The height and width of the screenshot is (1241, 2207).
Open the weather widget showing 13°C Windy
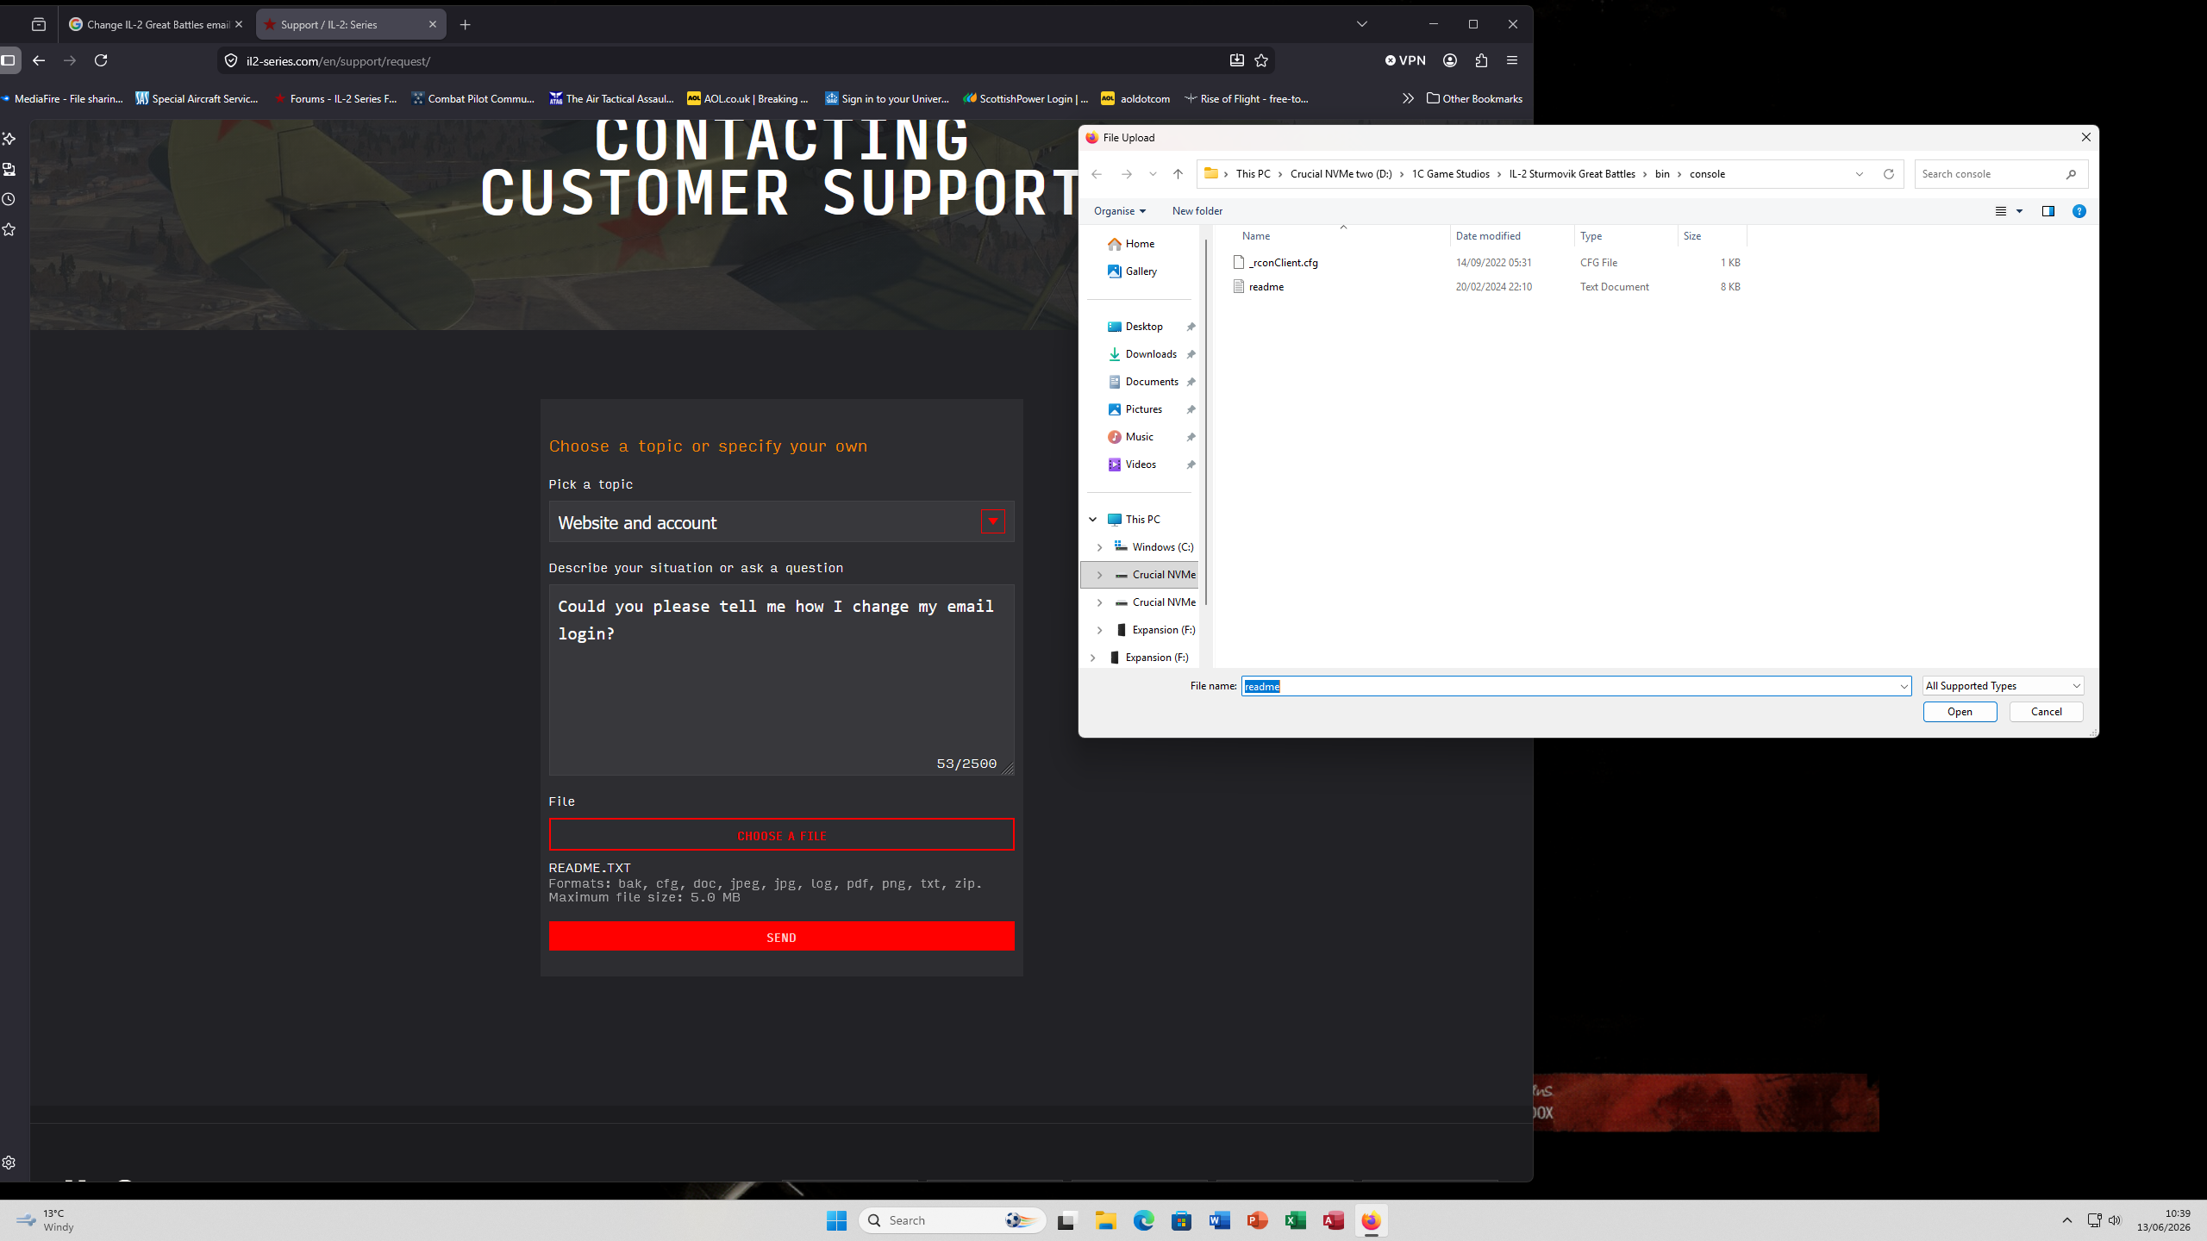pos(47,1220)
